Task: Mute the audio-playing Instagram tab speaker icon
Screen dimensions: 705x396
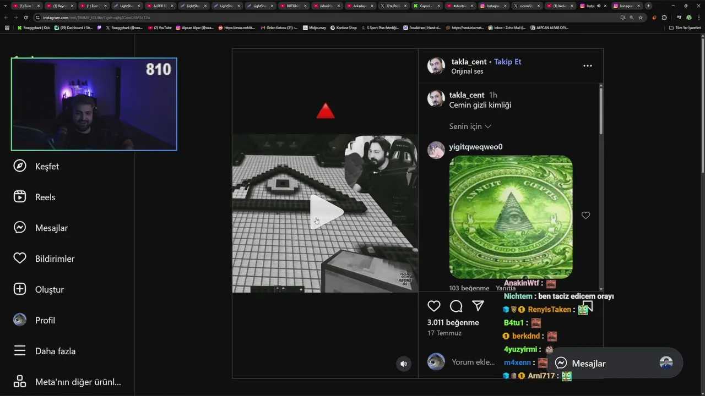Action: [599, 5]
